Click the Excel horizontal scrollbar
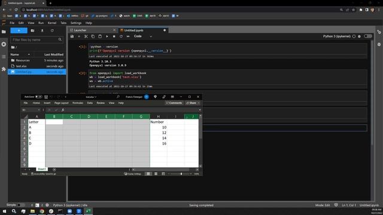Screen dimensions: 383x215 pyautogui.click(x=161, y=170)
